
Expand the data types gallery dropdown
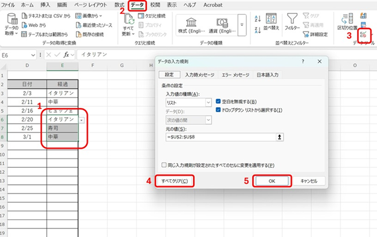(x=241, y=25)
